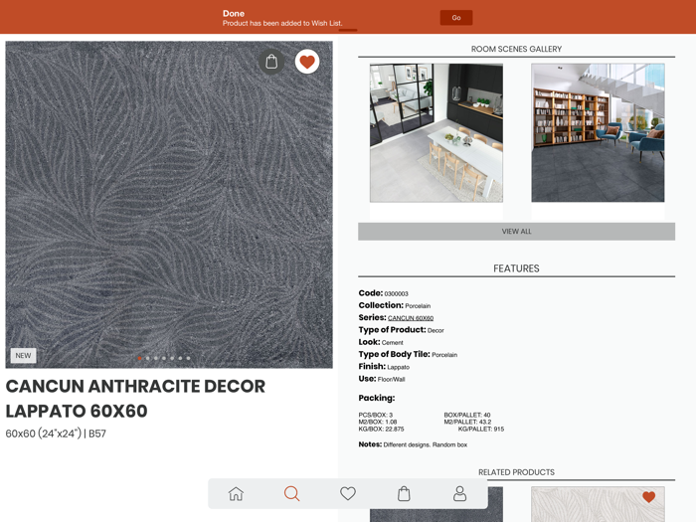The height and width of the screenshot is (522, 696).
Task: Open the dark related product thumbnail
Action: (x=495, y=505)
